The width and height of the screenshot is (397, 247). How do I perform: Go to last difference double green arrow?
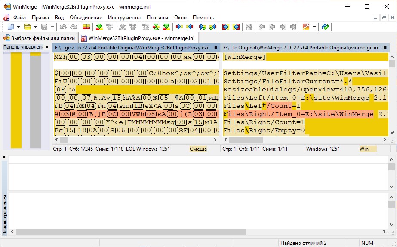pyautogui.click(x=166, y=27)
